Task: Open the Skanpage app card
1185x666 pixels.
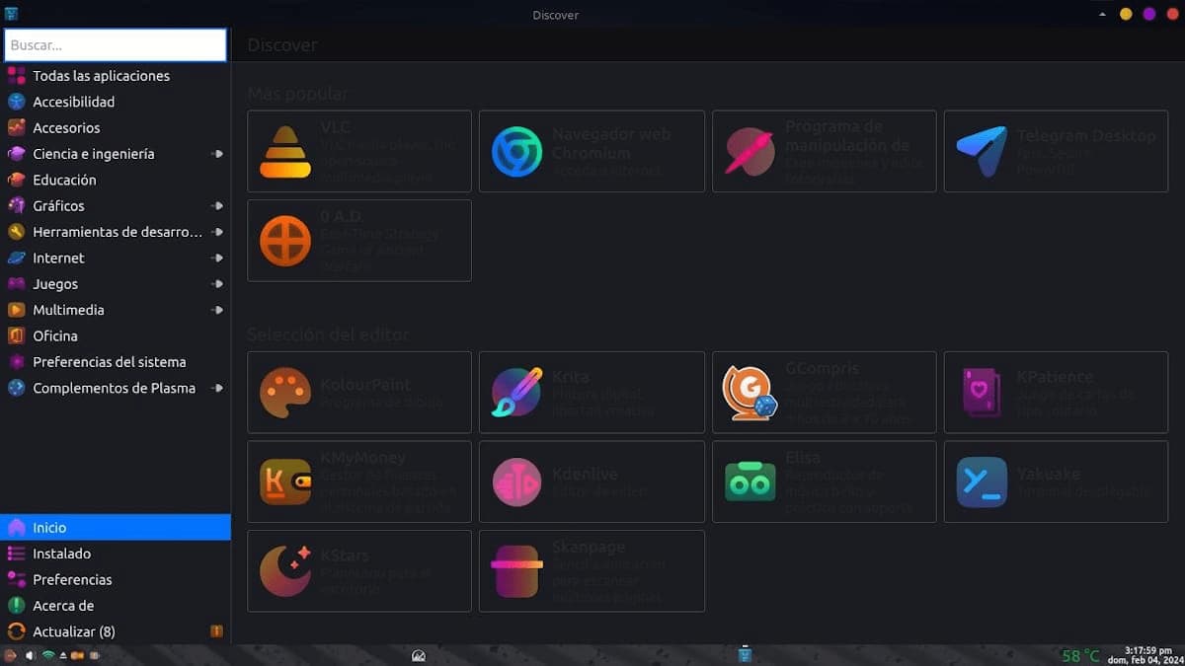Action: (x=592, y=571)
